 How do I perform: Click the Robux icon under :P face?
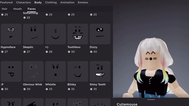(x=2, y=89)
